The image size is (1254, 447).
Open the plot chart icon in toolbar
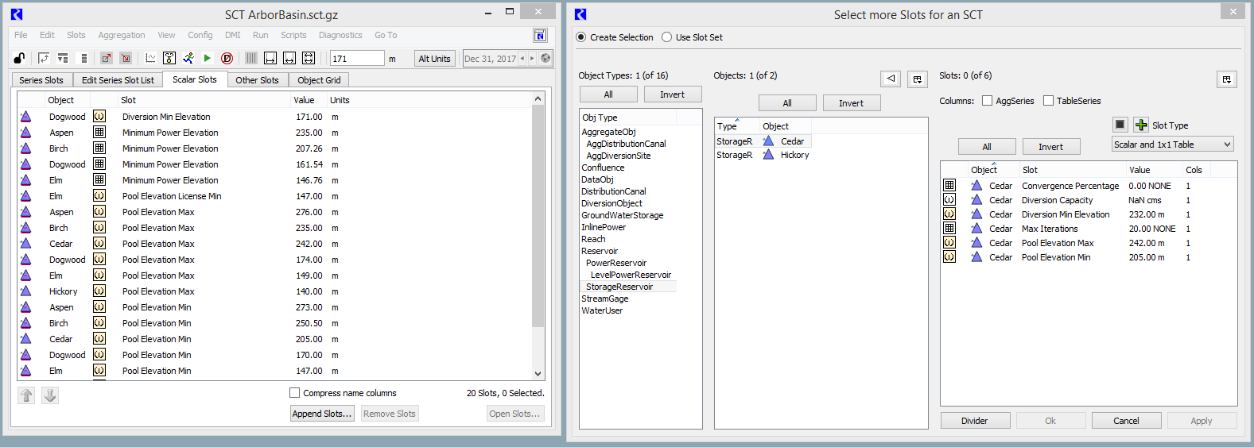click(x=150, y=58)
